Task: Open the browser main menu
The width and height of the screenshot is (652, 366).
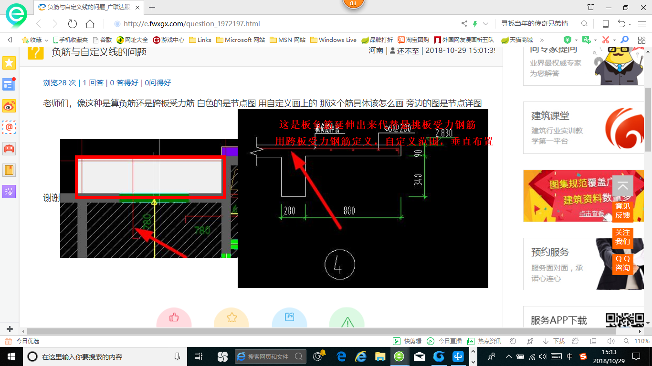Action: point(641,24)
